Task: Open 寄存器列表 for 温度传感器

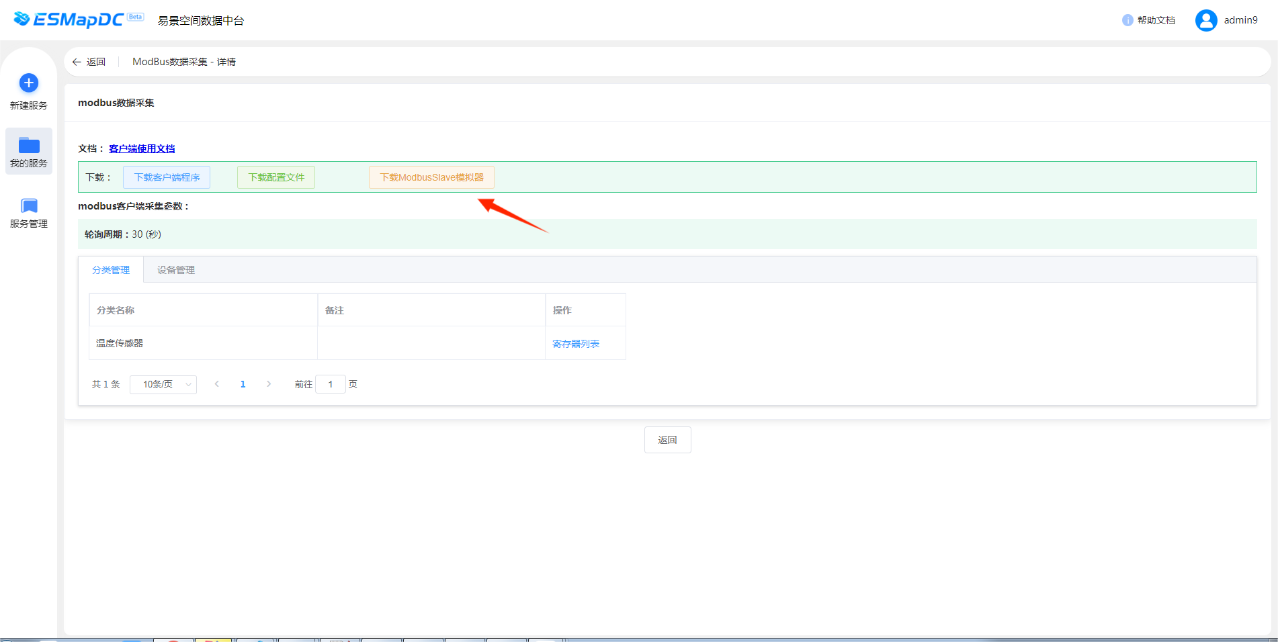Action: [x=576, y=344]
